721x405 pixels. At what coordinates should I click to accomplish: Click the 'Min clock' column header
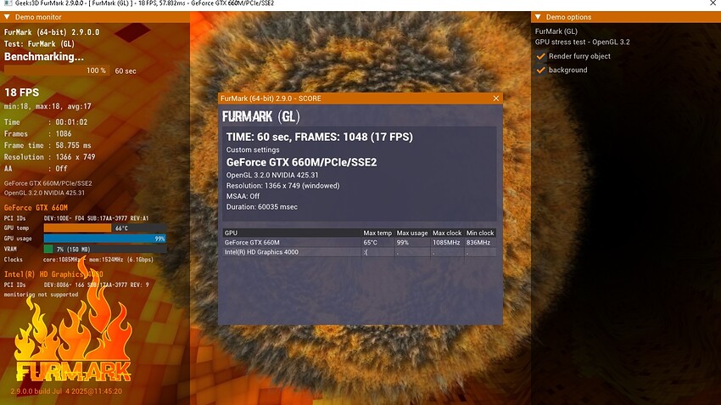click(480, 233)
